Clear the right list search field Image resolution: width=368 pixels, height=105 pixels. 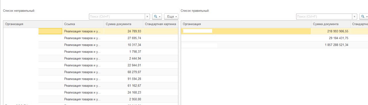click(354, 17)
